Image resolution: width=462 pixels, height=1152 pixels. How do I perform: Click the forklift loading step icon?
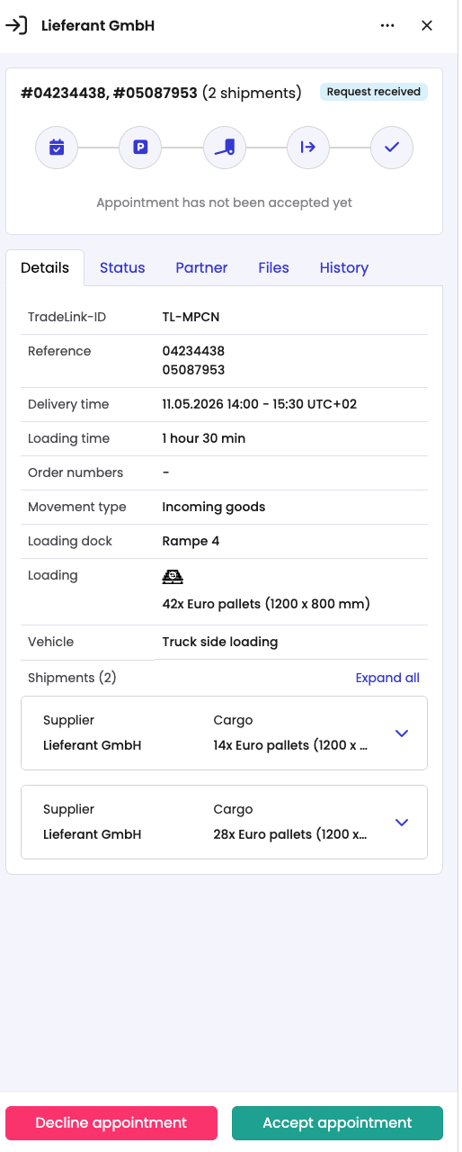[225, 147]
